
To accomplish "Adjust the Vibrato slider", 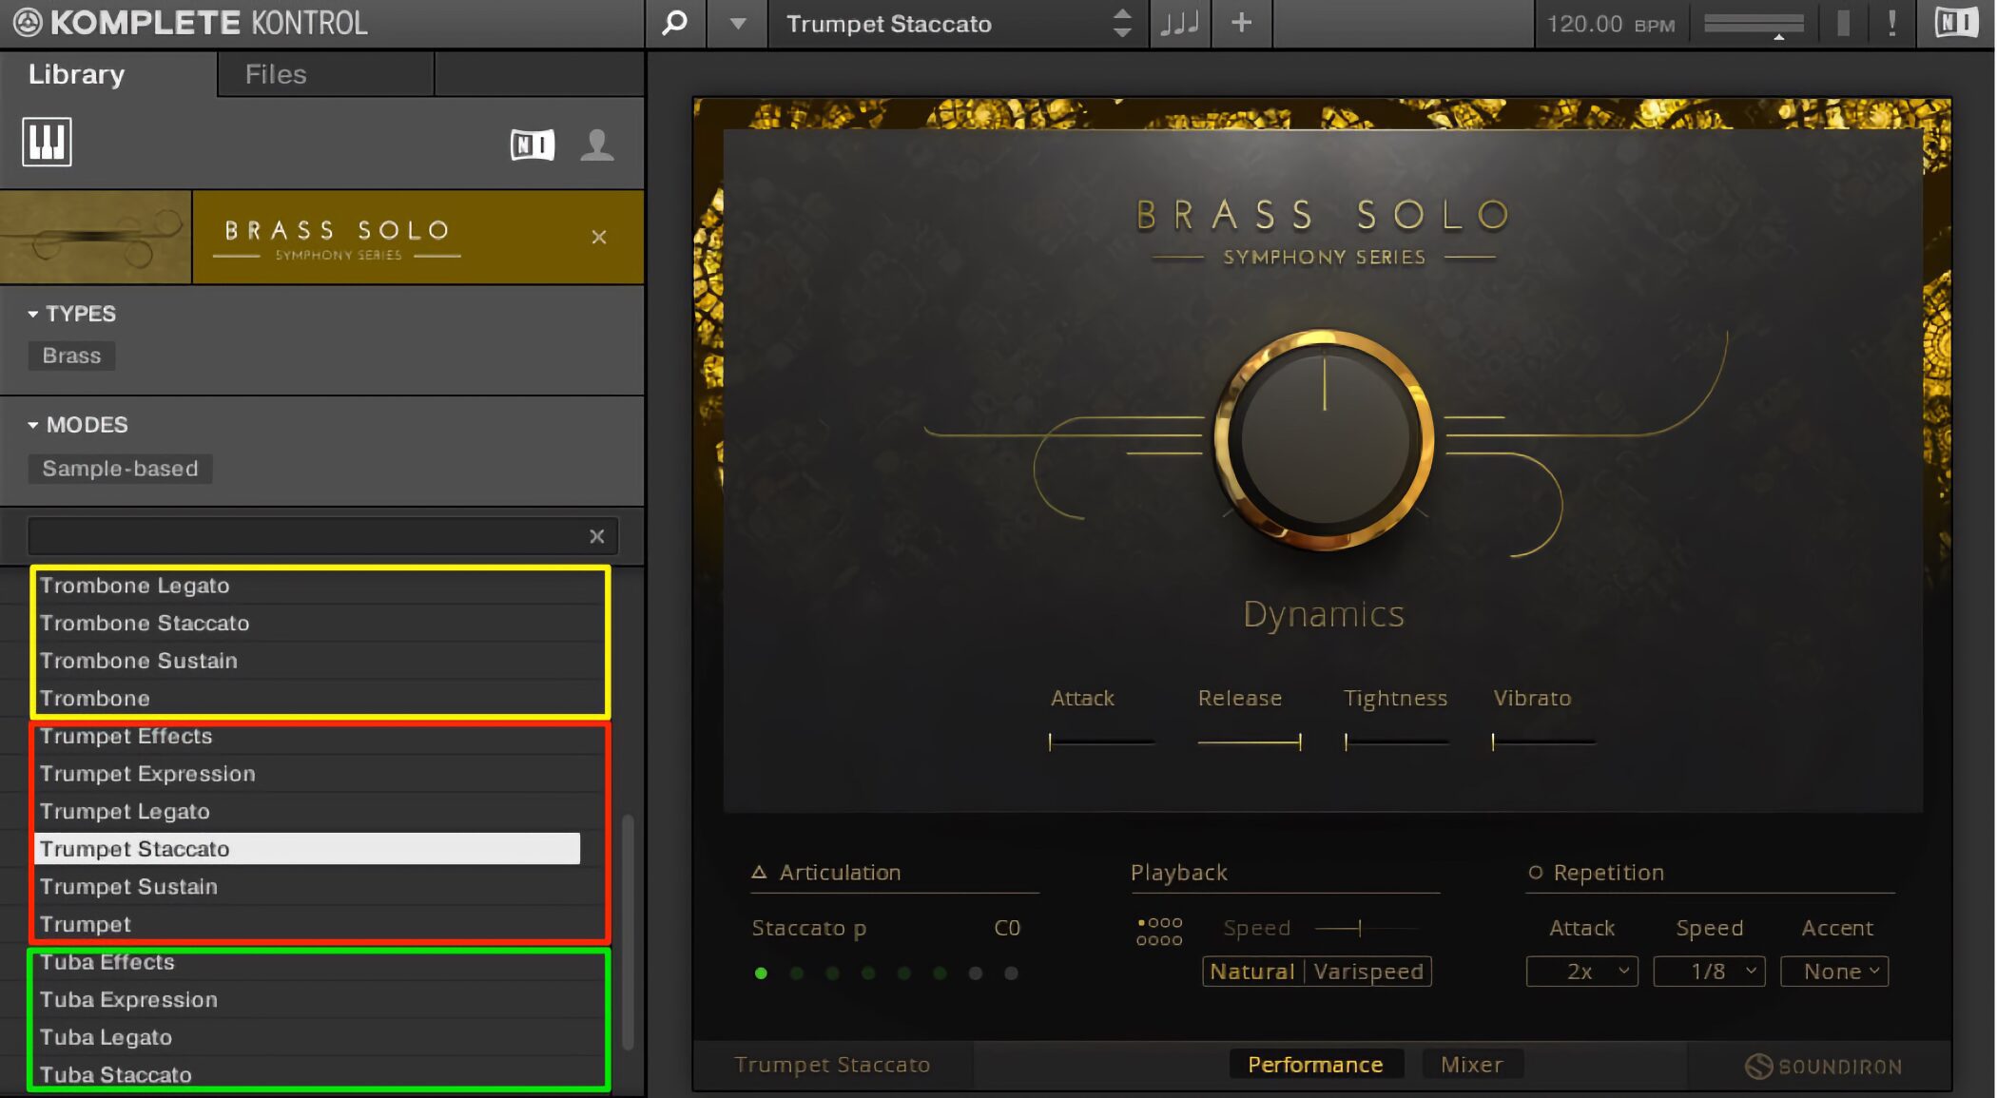I will [1543, 742].
